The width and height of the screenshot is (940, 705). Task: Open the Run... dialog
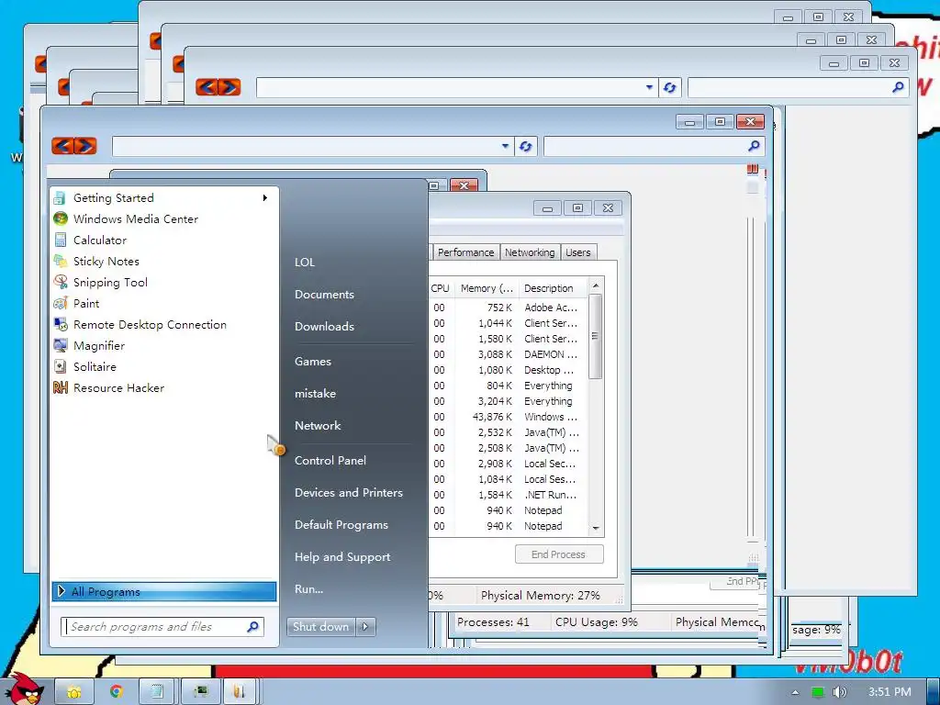tap(308, 589)
